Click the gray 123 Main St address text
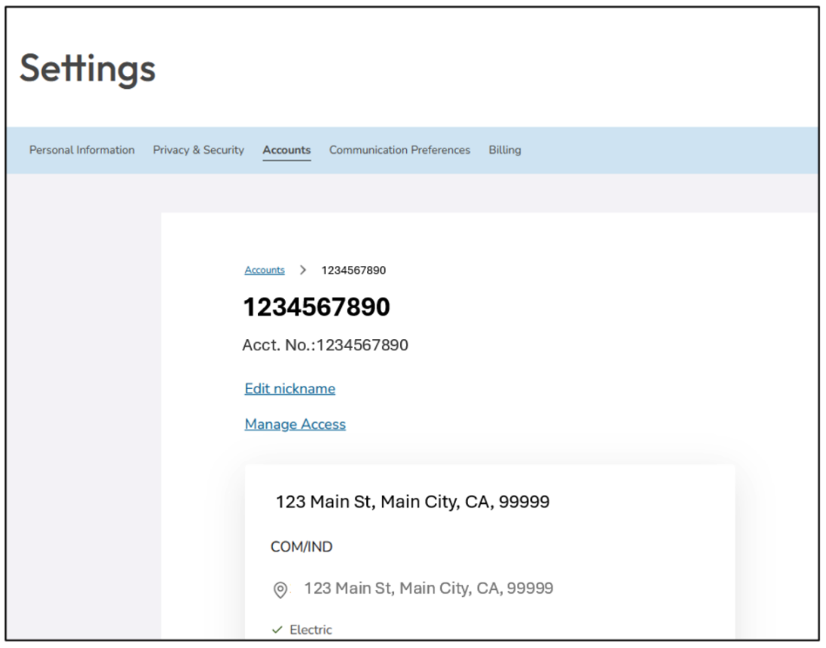Screen dimensions: 826x648 click(428, 588)
